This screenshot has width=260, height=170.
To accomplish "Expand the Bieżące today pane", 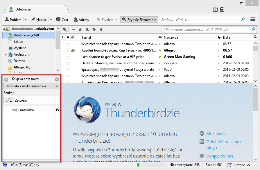I will pos(239,165).
